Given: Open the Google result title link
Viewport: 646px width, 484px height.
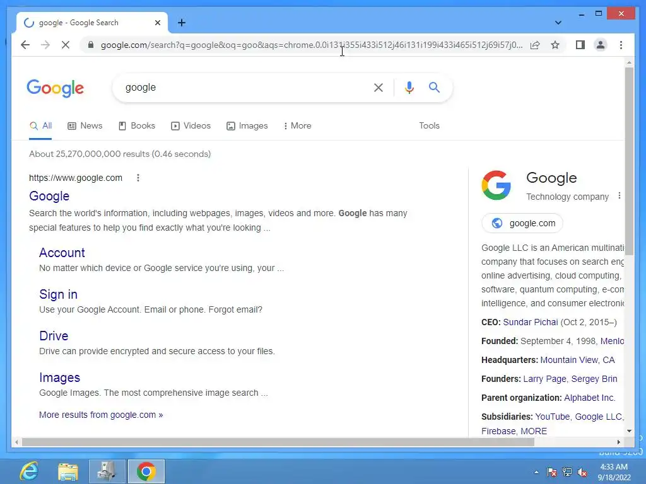Looking at the screenshot, I should [x=49, y=196].
